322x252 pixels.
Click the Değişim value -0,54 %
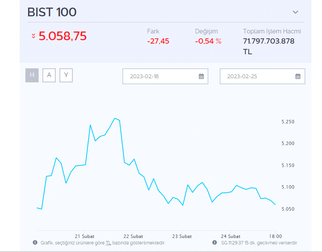click(x=208, y=41)
